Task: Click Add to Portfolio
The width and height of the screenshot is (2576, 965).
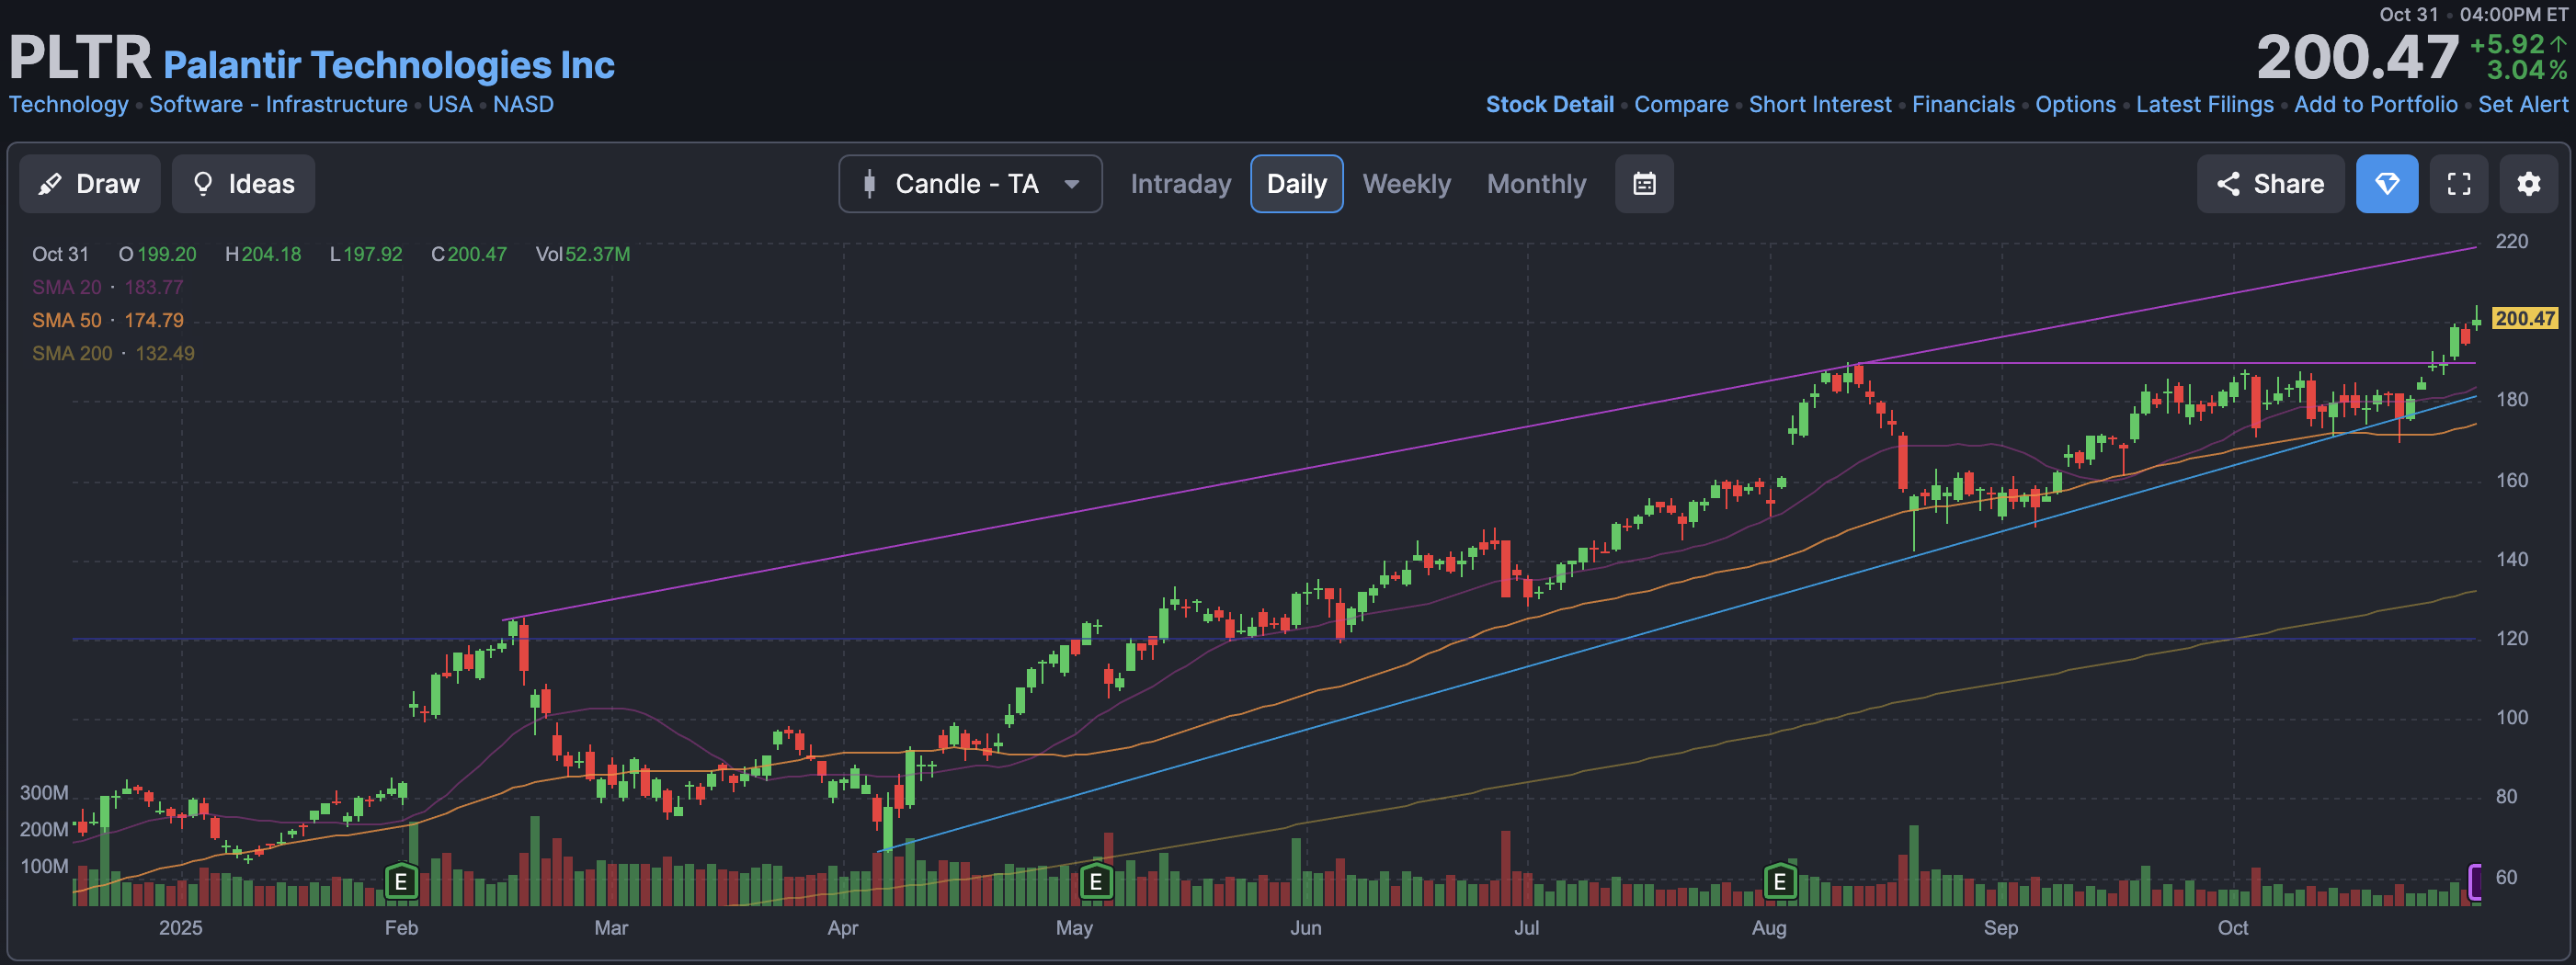Action: click(x=2375, y=104)
